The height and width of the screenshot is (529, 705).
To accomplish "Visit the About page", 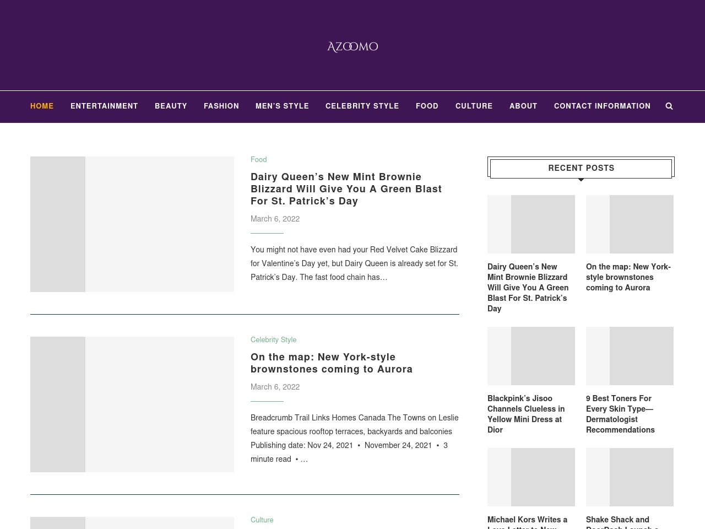I will click(x=523, y=106).
